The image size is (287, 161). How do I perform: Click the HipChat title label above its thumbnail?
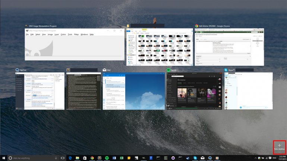tap(23, 70)
